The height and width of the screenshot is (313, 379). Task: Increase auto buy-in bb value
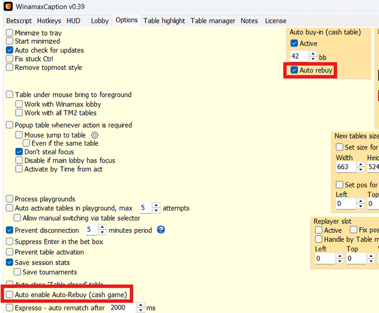(x=313, y=54)
